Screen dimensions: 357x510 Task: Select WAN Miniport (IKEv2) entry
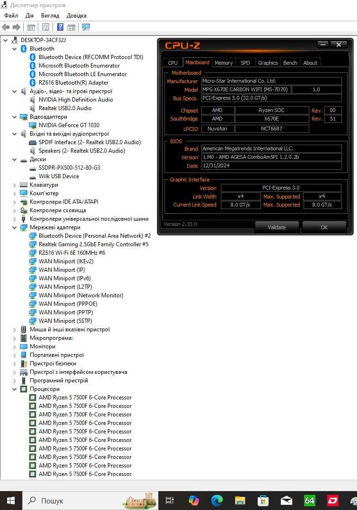(x=66, y=261)
